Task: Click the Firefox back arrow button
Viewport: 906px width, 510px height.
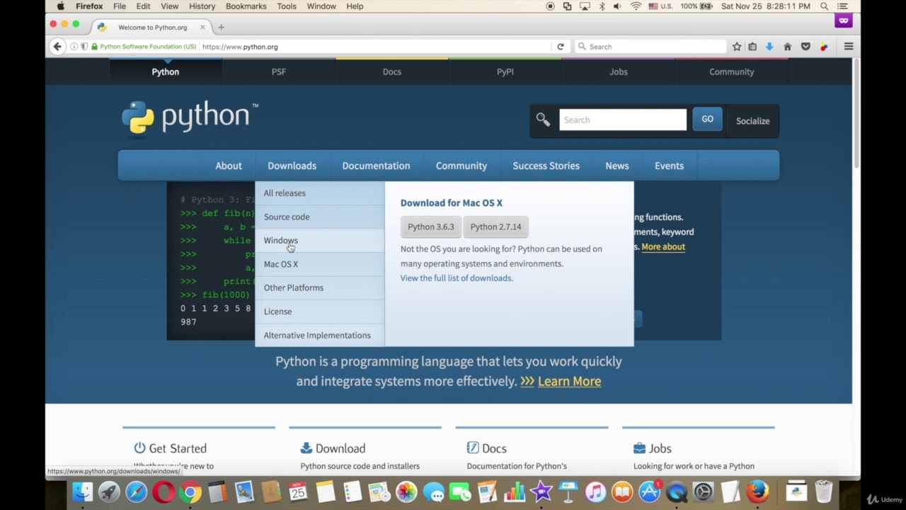Action: (x=57, y=47)
